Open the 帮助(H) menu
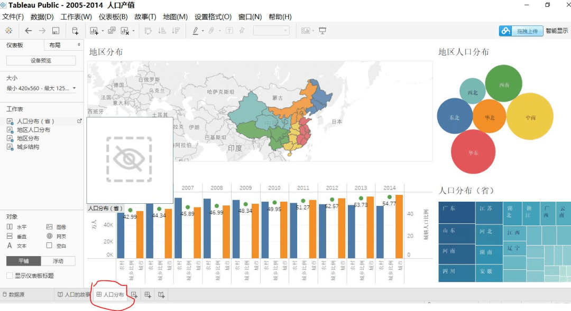 [280, 17]
